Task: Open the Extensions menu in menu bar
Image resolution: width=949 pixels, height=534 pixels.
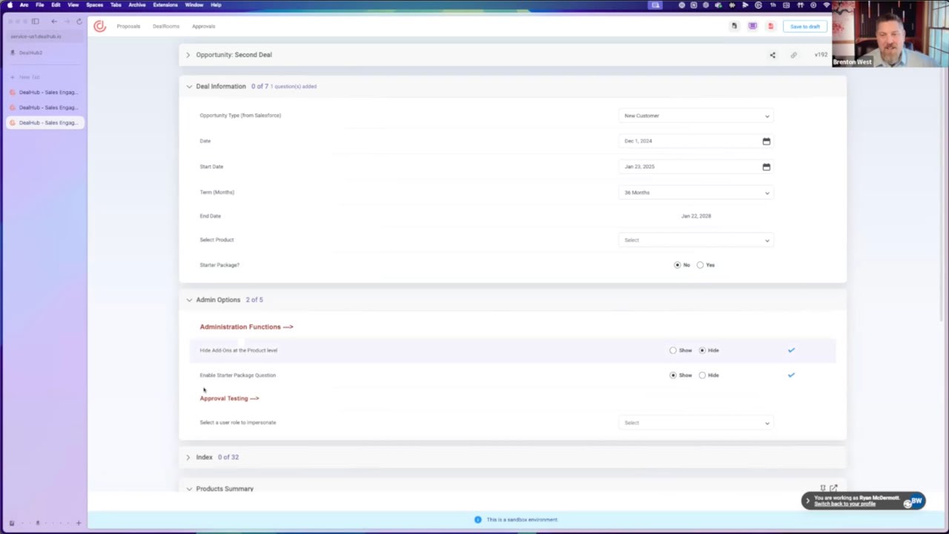Action: coord(165,5)
